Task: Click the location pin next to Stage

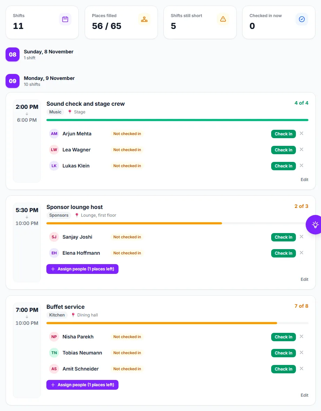Action: (x=70, y=112)
